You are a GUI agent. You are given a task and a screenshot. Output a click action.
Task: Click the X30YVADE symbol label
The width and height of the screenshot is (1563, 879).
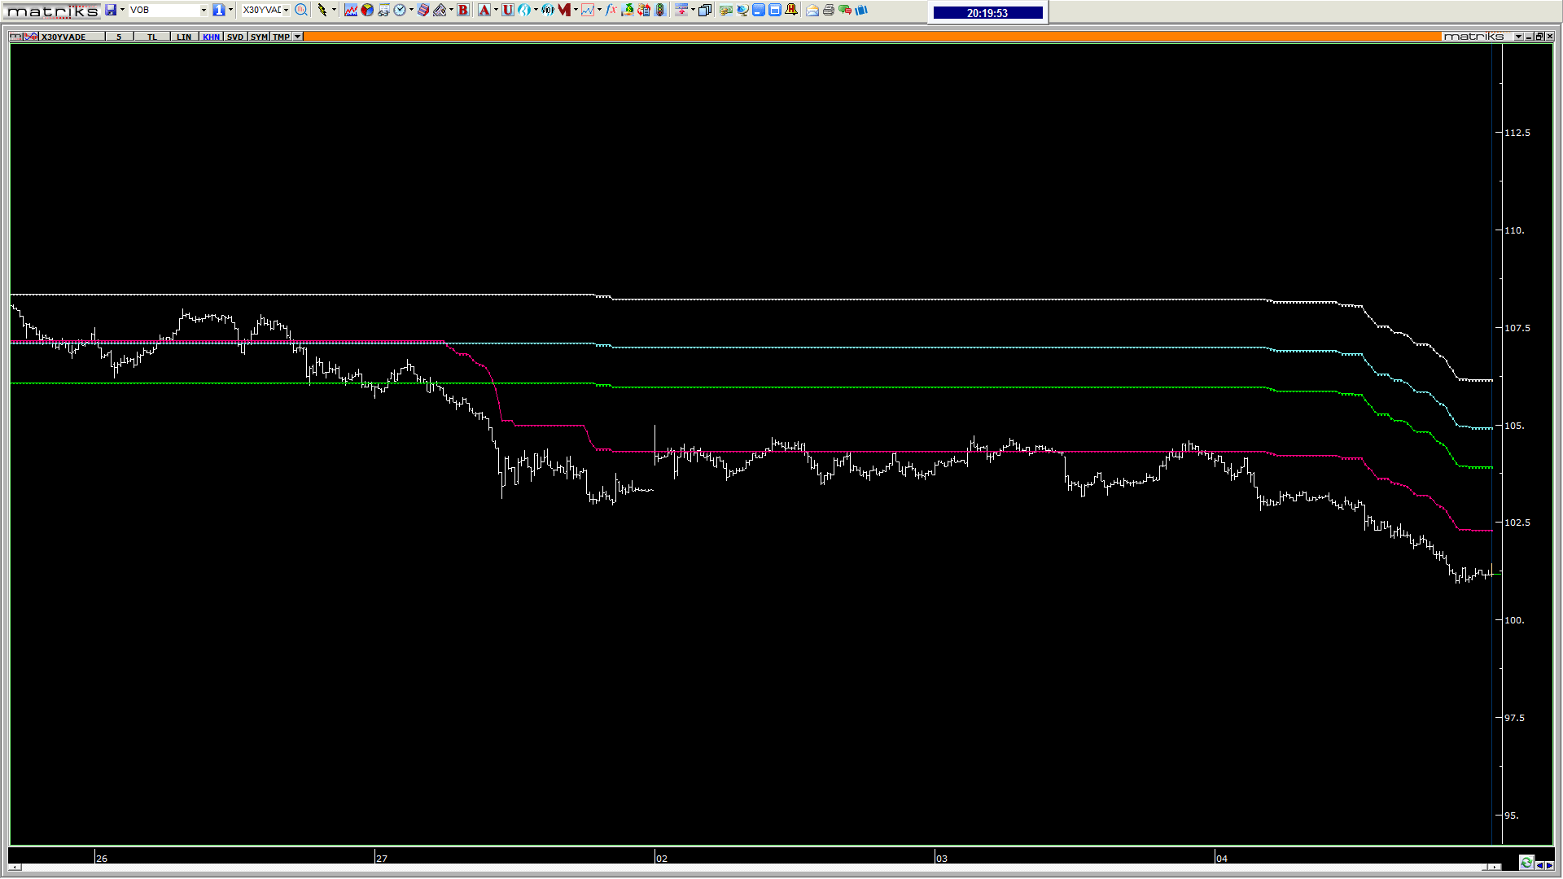click(x=63, y=37)
